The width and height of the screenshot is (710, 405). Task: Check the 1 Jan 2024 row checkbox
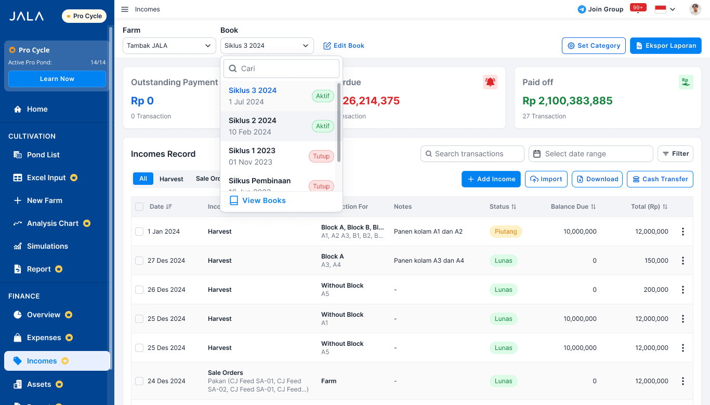(139, 232)
